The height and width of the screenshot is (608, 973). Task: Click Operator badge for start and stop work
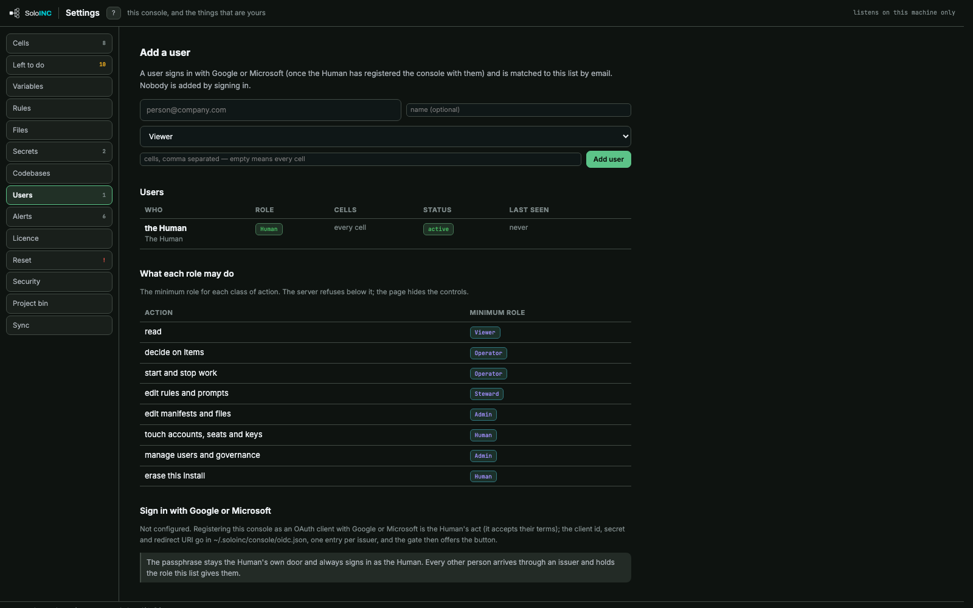click(488, 374)
